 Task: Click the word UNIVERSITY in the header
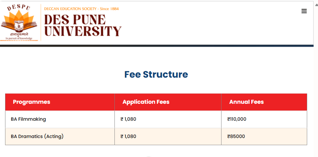coord(83,31)
